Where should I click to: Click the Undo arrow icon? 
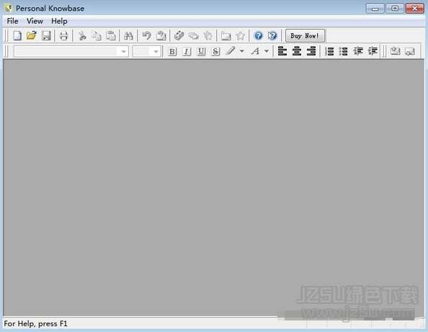(146, 36)
